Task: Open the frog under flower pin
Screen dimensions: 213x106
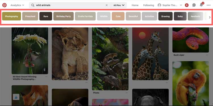Action: [30, 51]
